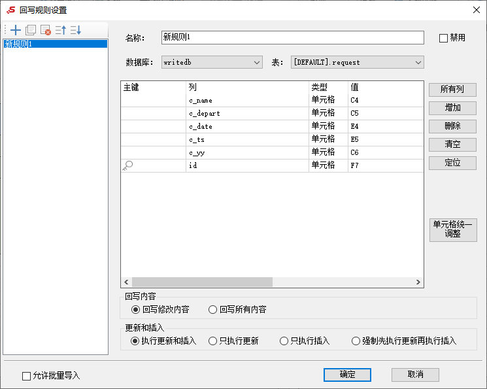Image resolution: width=487 pixels, height=389 pixels.
Task: Select the c_yy column cell
Action: click(x=248, y=152)
